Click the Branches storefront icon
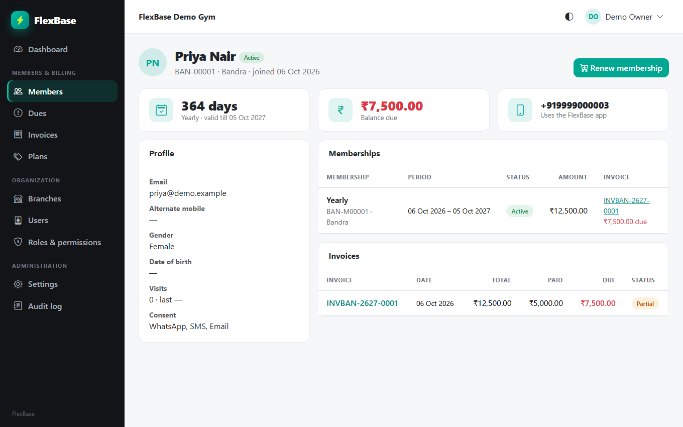Image resolution: width=683 pixels, height=427 pixels. pyautogui.click(x=18, y=198)
